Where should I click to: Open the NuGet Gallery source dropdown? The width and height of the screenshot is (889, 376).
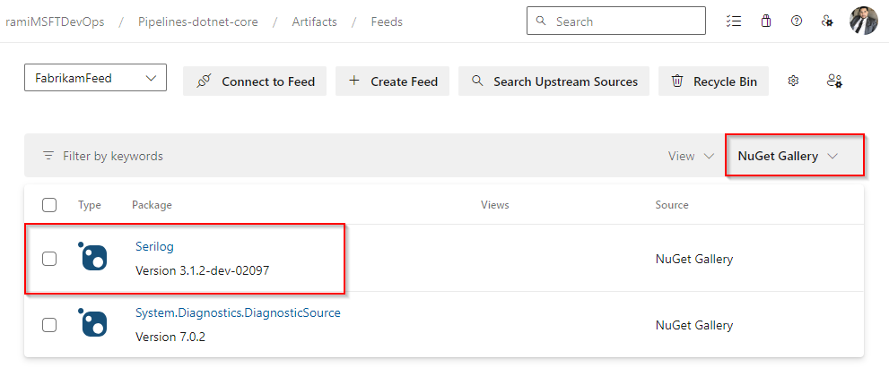pyautogui.click(x=789, y=156)
